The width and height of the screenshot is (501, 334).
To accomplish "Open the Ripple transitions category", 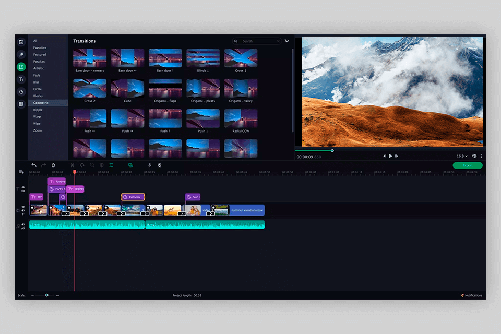I will (38, 110).
